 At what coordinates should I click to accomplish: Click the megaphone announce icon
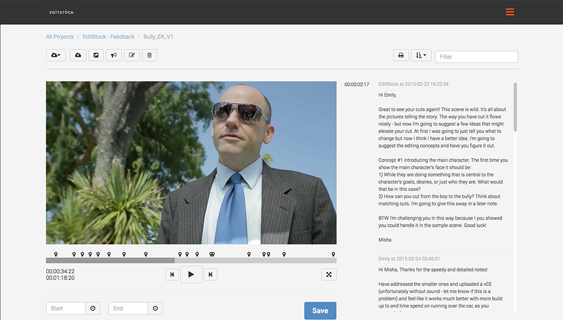click(113, 55)
